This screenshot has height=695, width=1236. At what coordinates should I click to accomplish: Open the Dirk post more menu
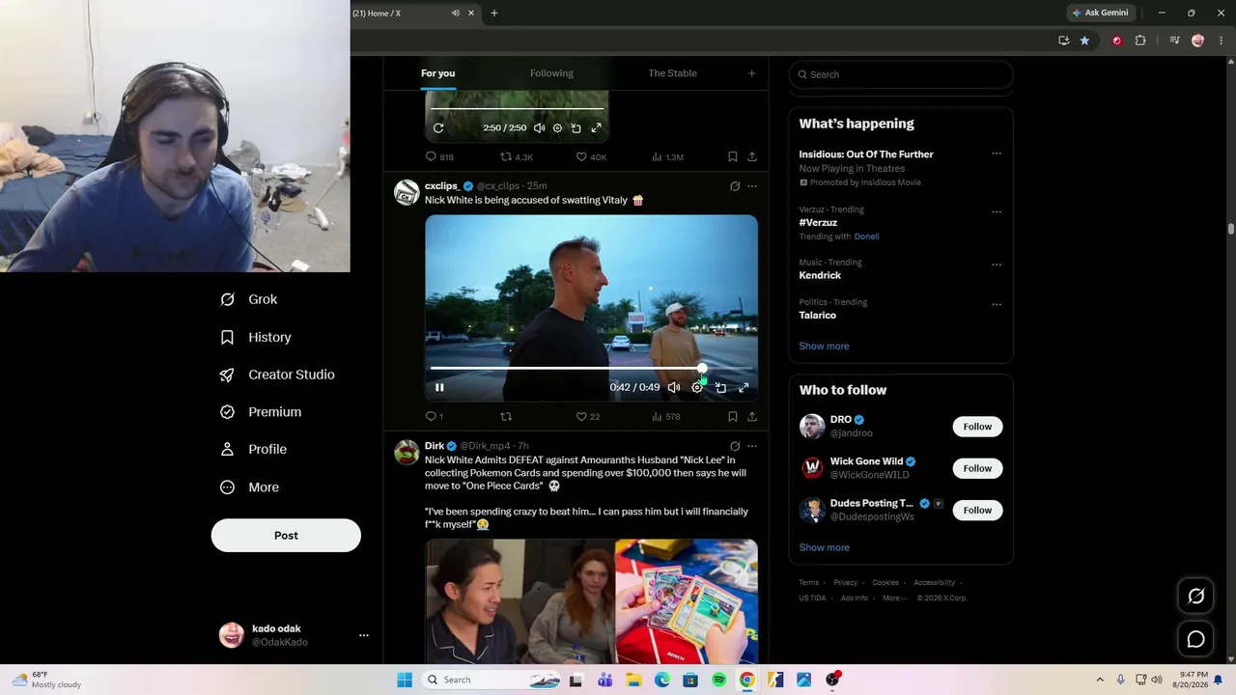click(752, 446)
